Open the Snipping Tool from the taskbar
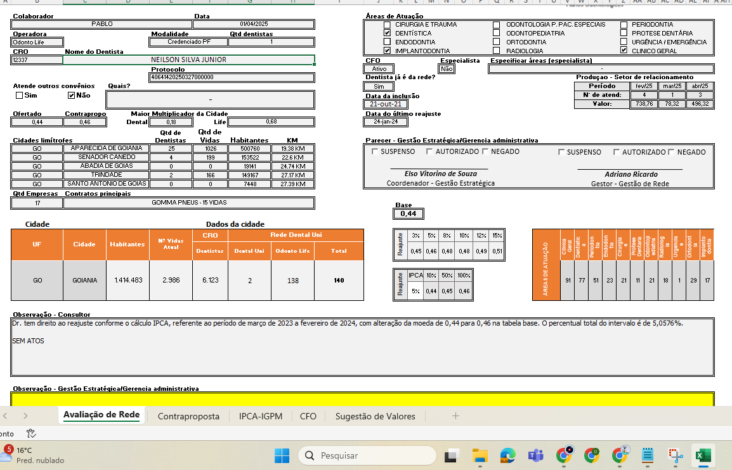This screenshot has width=732, height=470. pyautogui.click(x=676, y=455)
